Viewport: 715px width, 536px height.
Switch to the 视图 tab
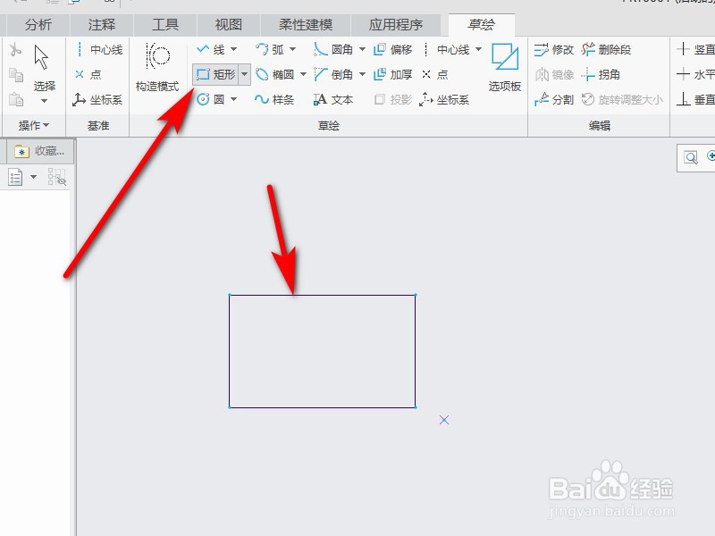coord(229,25)
